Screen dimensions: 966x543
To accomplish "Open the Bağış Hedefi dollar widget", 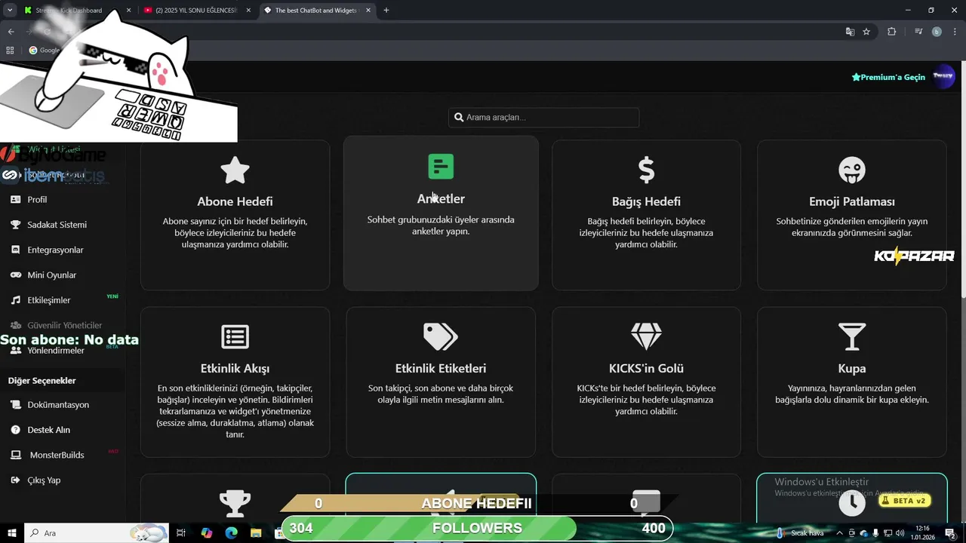I will tap(646, 214).
